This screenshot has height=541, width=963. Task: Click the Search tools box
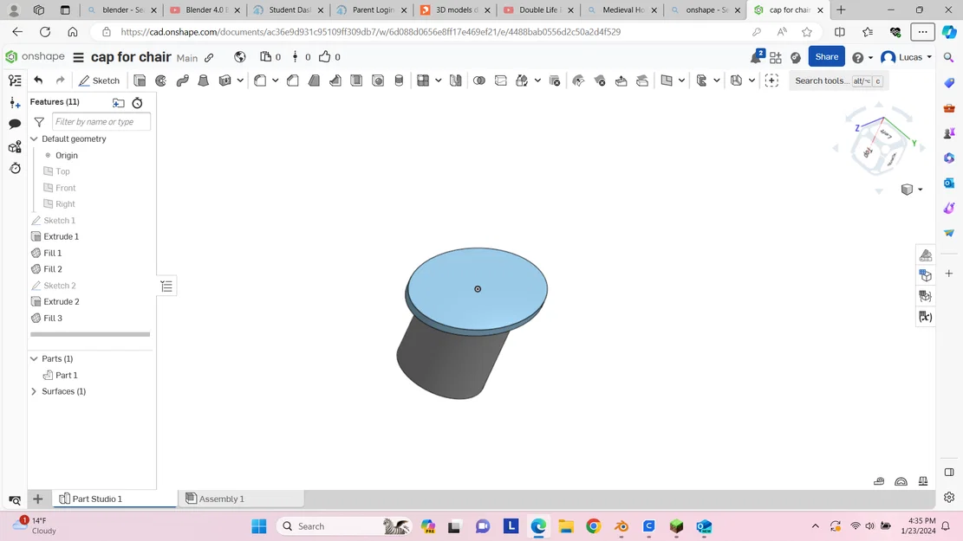point(838,81)
